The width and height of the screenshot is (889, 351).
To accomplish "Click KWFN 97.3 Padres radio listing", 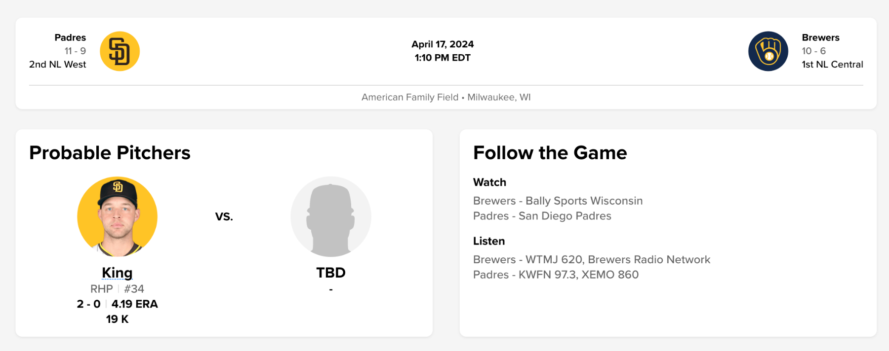I will pos(556,275).
